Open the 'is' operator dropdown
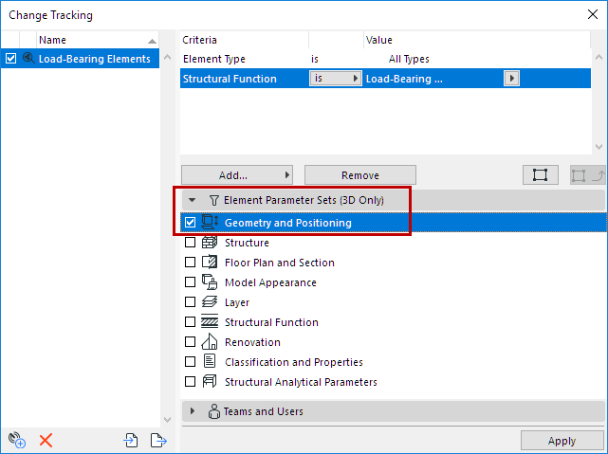Screen dimensions: 608x454 point(336,79)
